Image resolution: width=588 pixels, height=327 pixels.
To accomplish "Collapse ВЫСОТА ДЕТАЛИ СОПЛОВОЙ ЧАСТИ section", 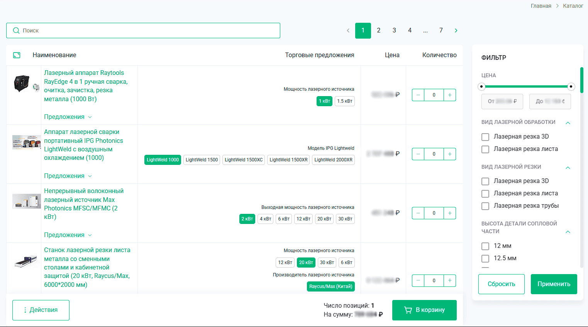I will pos(568,232).
